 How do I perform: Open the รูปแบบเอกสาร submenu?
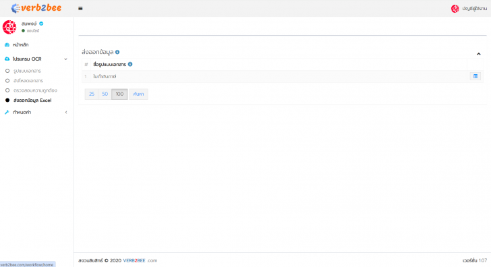coord(27,71)
